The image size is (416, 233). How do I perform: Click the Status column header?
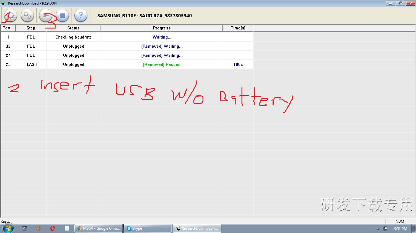73,28
